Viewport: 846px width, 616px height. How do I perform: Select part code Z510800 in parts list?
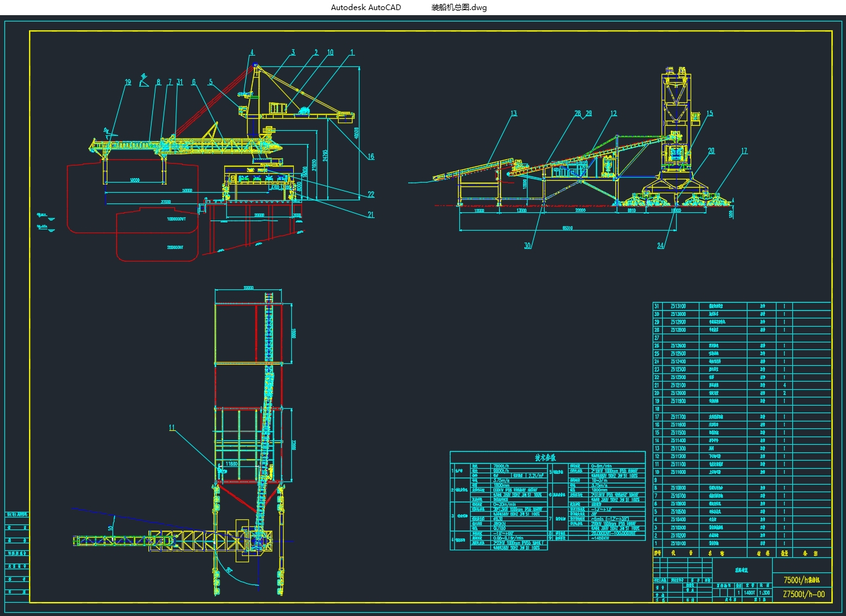679,488
